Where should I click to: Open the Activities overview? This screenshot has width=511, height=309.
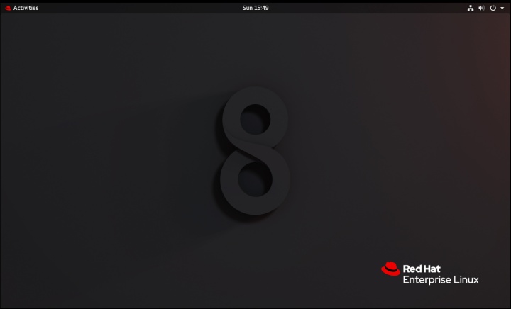point(26,8)
